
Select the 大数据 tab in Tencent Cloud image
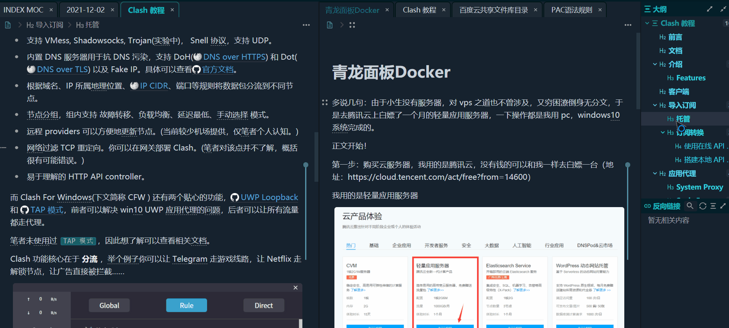point(492,245)
